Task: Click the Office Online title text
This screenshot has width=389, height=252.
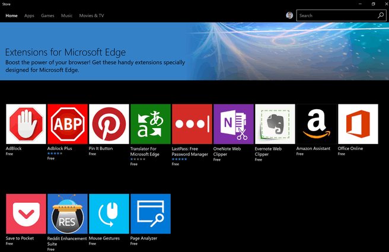Action: pos(350,149)
